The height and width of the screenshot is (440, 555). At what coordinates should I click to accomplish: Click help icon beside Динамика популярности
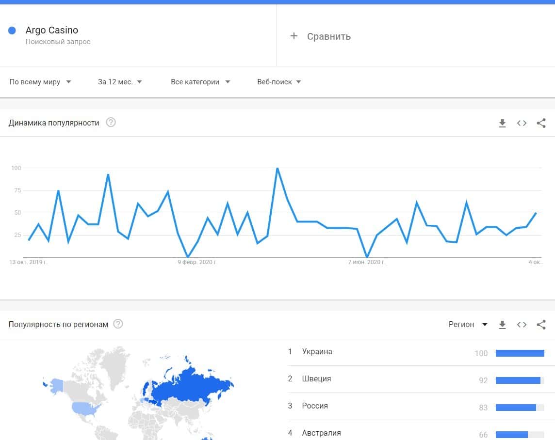[111, 123]
